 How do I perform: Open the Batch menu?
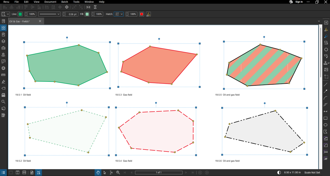(65, 2)
